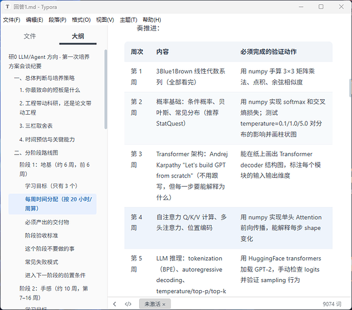The width and height of the screenshot is (352, 310).
Task: Select outline item 阶段验收标准
Action: pyautogui.click(x=42, y=236)
